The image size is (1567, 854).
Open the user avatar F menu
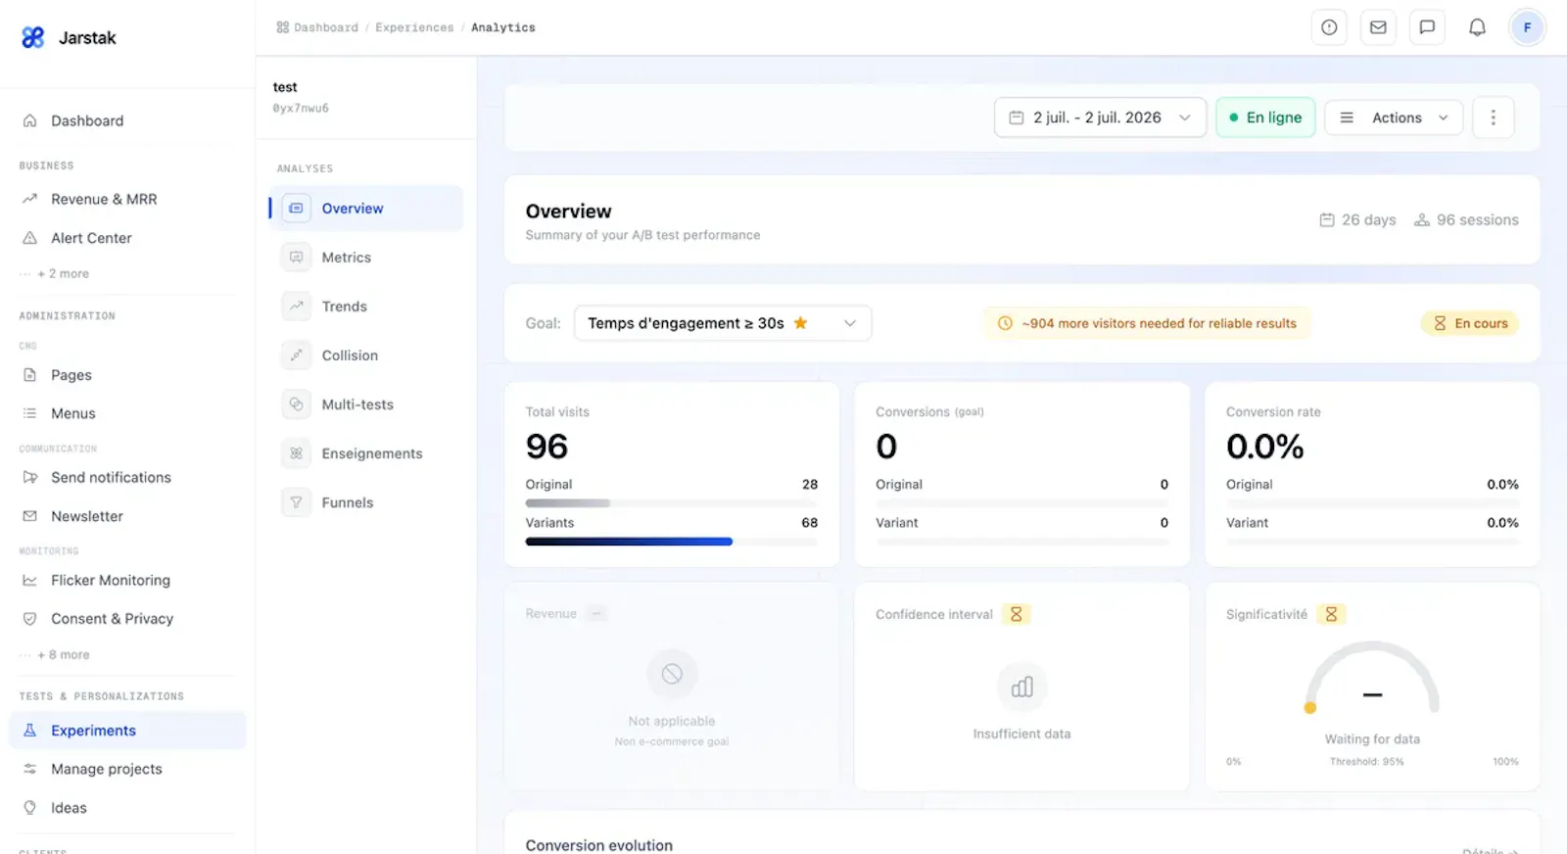point(1527,27)
